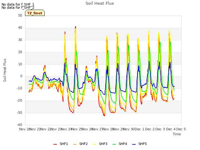200x150 pixels.
Task: Click the SHF3 yellow legend swatch
Action: pyautogui.click(x=94, y=144)
